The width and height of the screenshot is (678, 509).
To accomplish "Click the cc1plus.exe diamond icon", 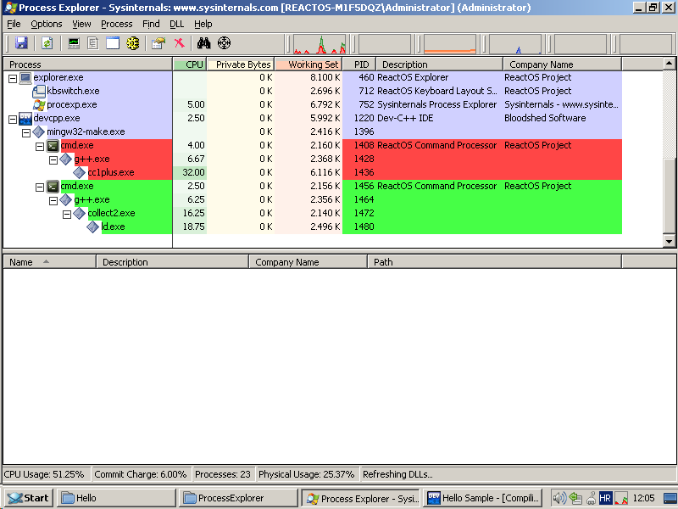I will pos(79,173).
